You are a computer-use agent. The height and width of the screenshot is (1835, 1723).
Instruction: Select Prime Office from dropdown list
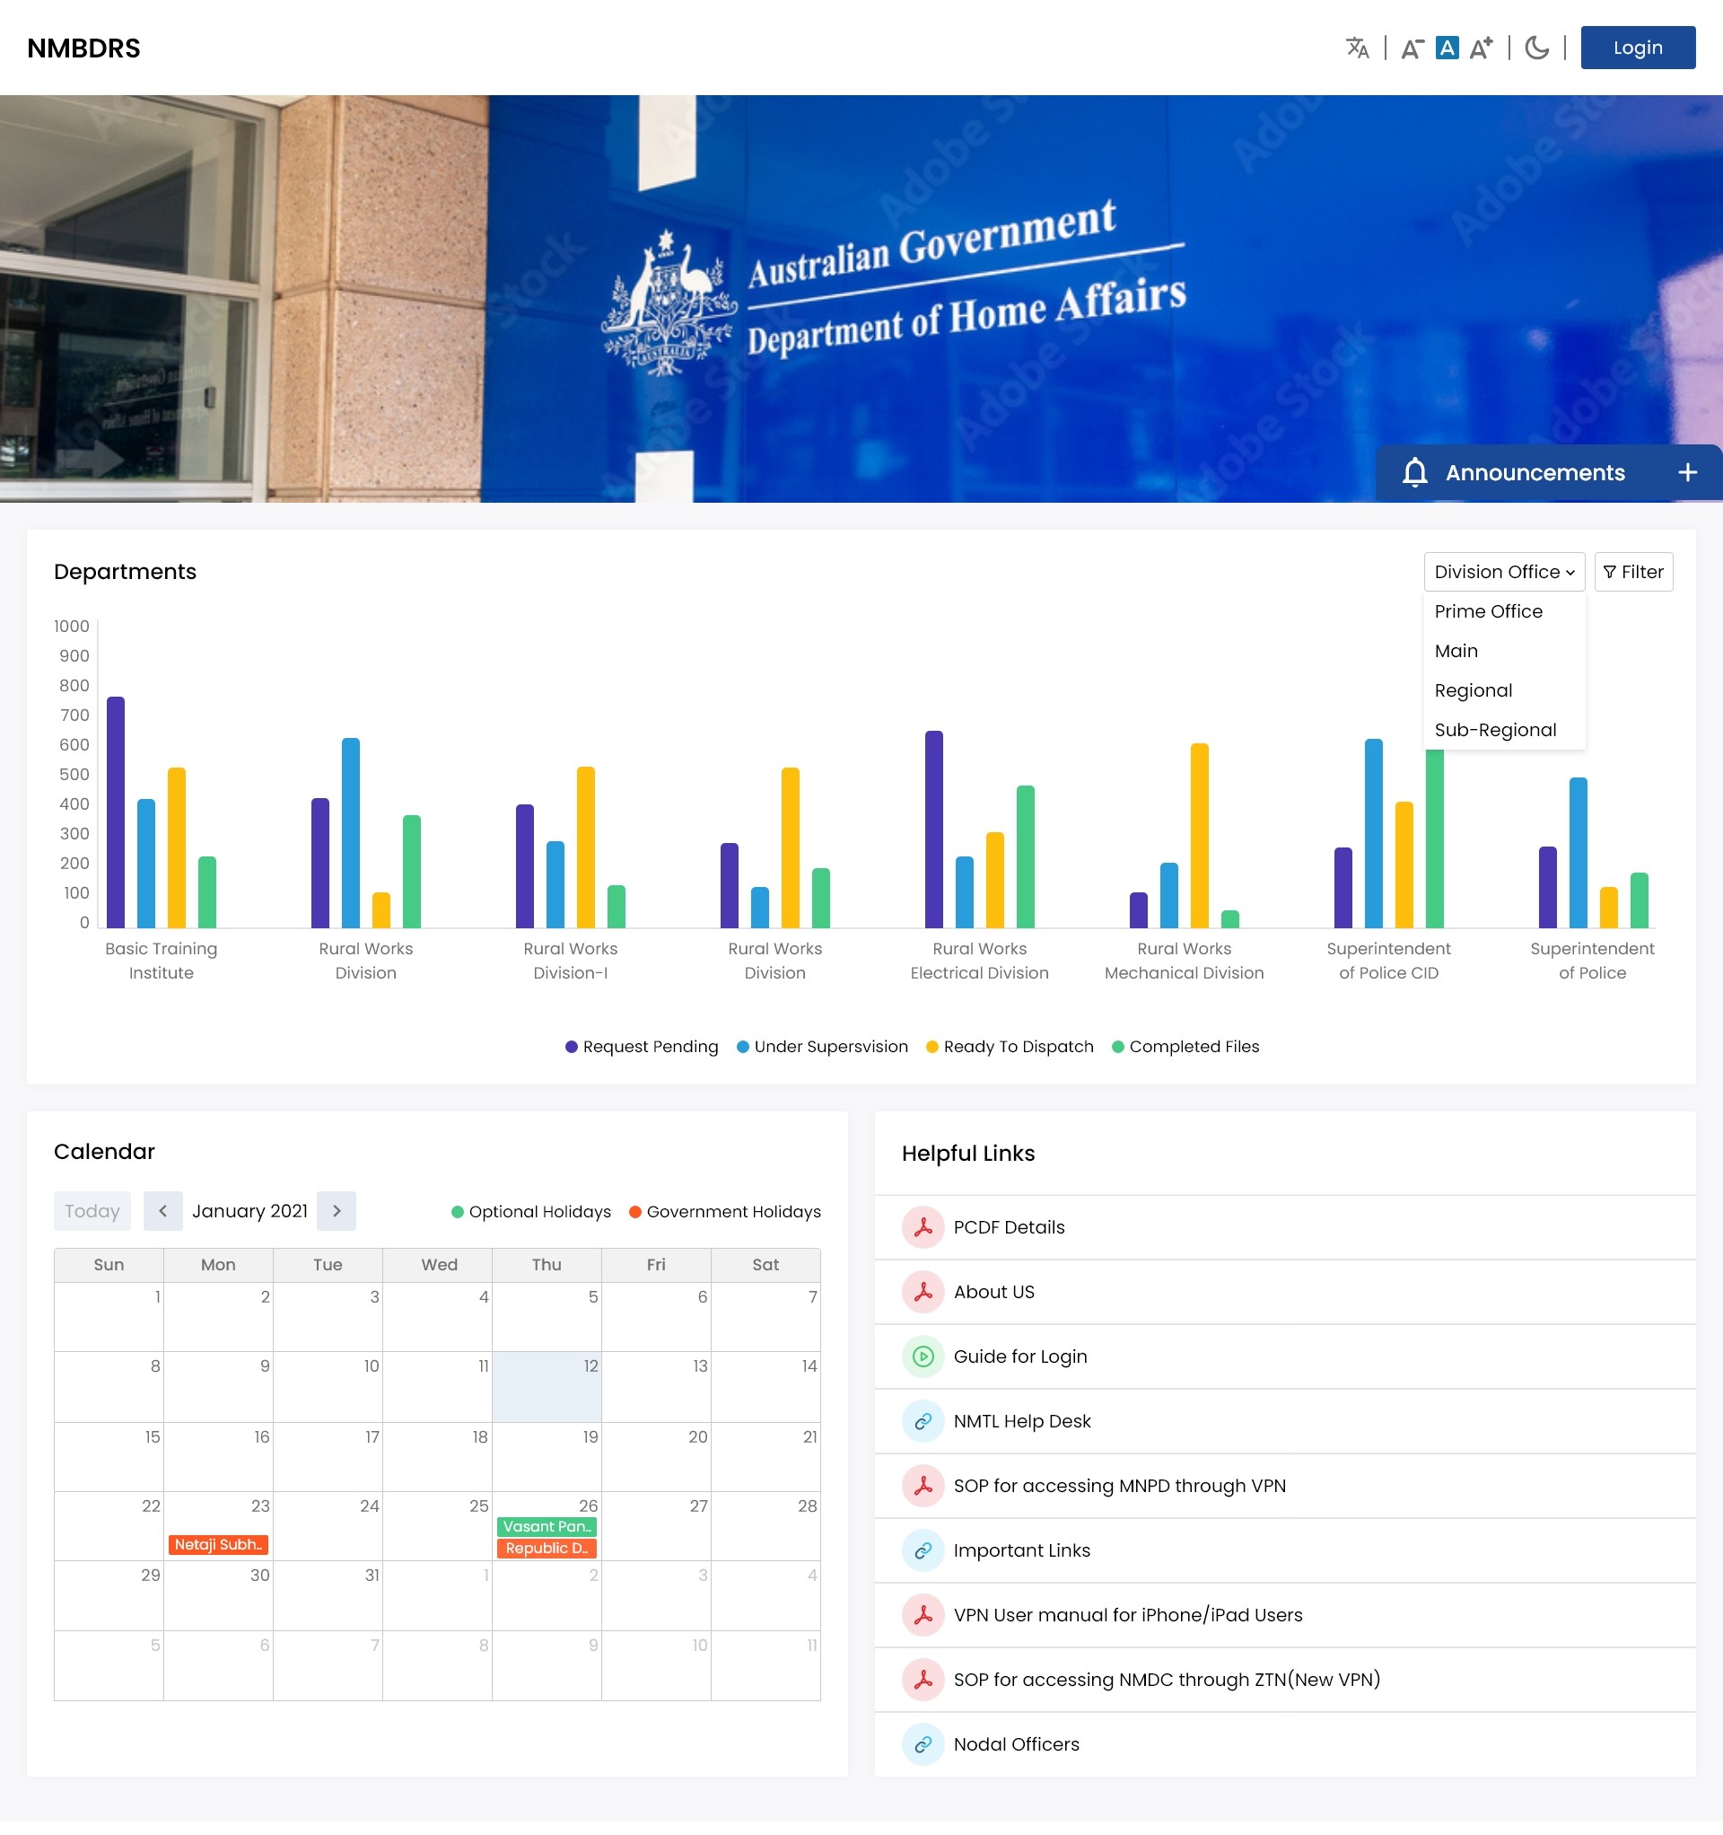pos(1488,612)
